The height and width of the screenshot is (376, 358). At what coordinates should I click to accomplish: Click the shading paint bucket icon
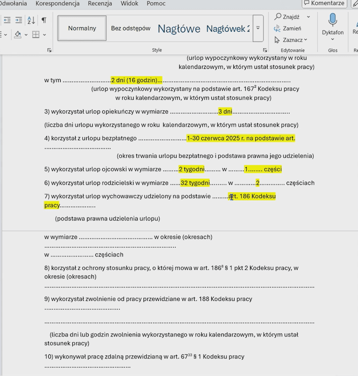(x=18, y=34)
